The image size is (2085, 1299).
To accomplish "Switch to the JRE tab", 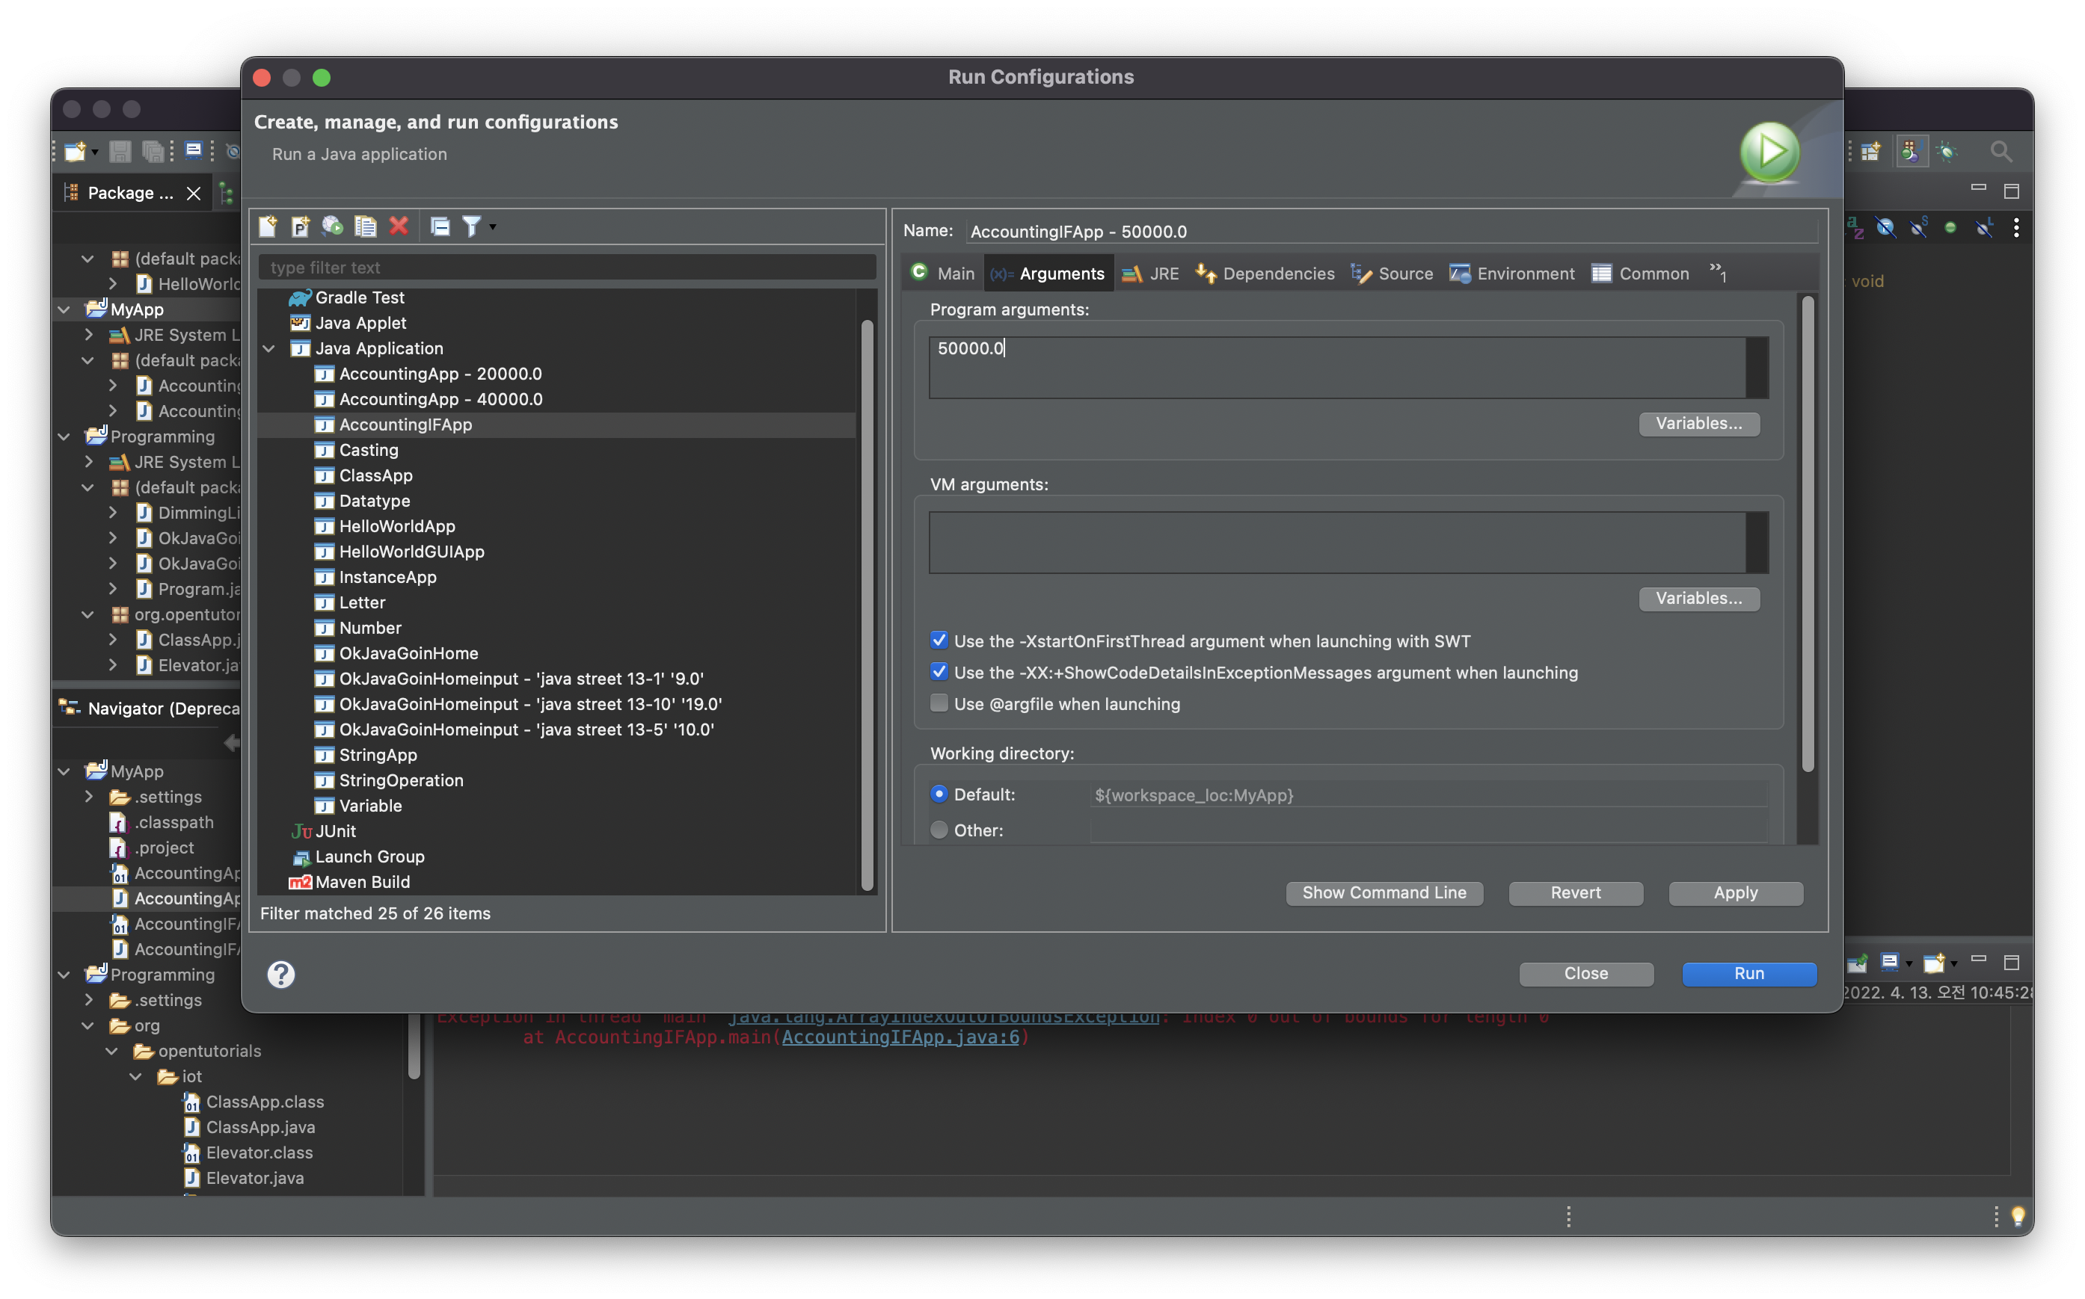I will tap(1151, 274).
